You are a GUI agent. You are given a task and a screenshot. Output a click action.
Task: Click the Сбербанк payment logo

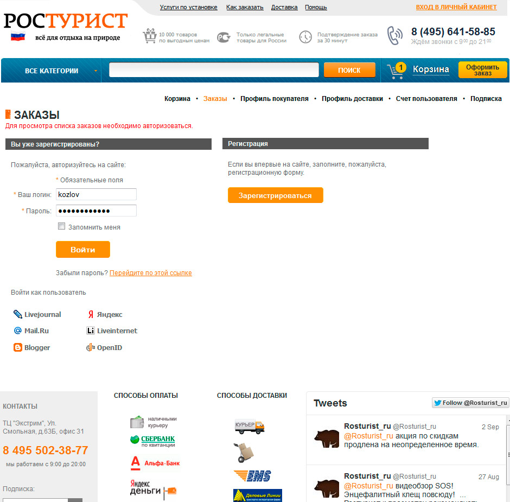pos(152,441)
